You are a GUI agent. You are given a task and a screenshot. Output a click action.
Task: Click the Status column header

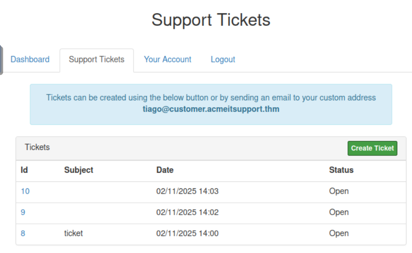341,170
